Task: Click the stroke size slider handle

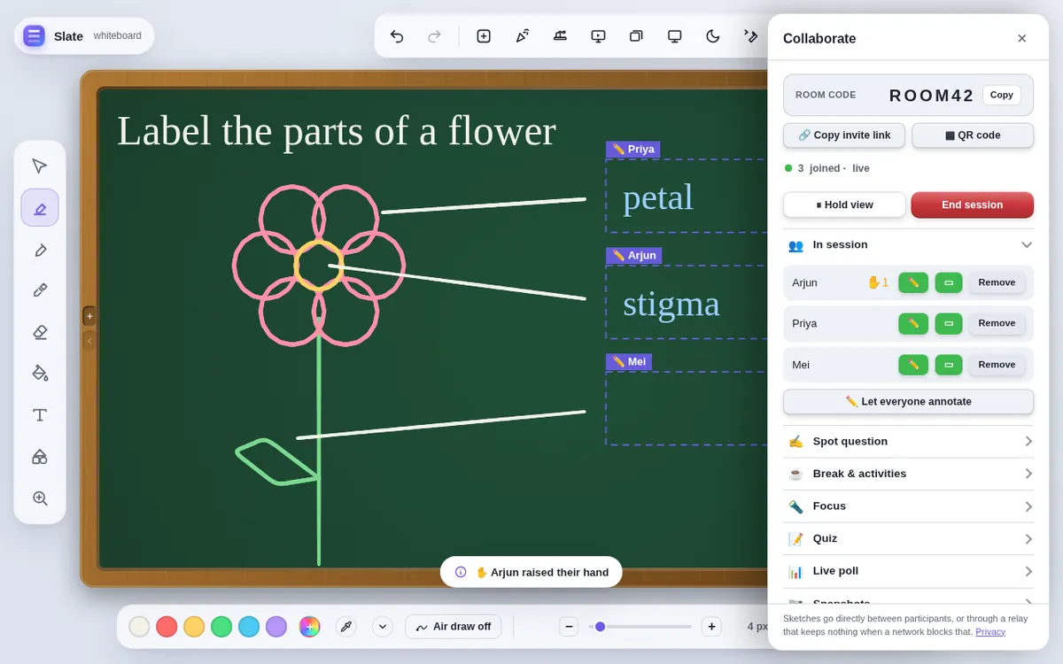Action: 600,627
